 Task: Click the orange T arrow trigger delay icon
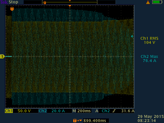pyautogui.click(x=77, y=121)
